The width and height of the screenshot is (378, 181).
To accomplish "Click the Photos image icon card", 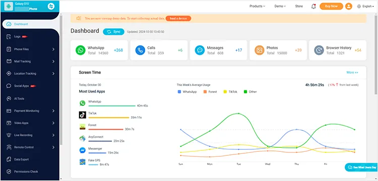I will (260, 50).
